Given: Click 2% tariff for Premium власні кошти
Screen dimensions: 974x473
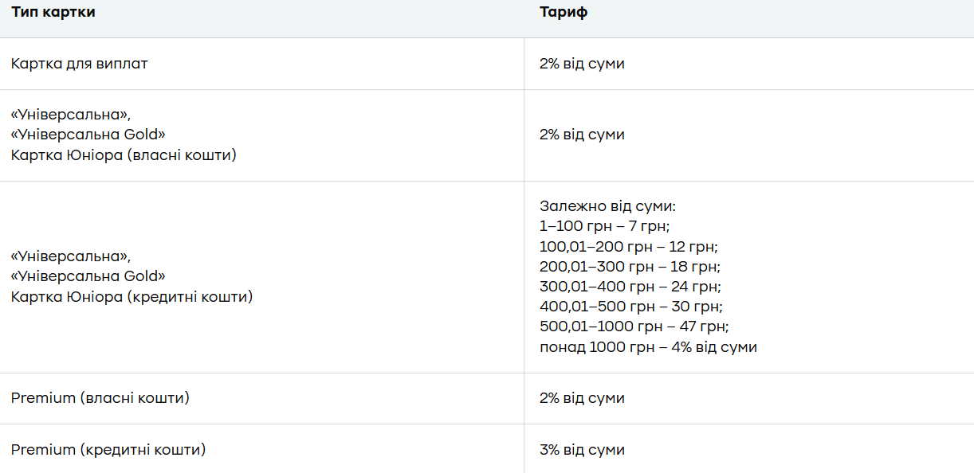Looking at the screenshot, I should pyautogui.click(x=582, y=398).
